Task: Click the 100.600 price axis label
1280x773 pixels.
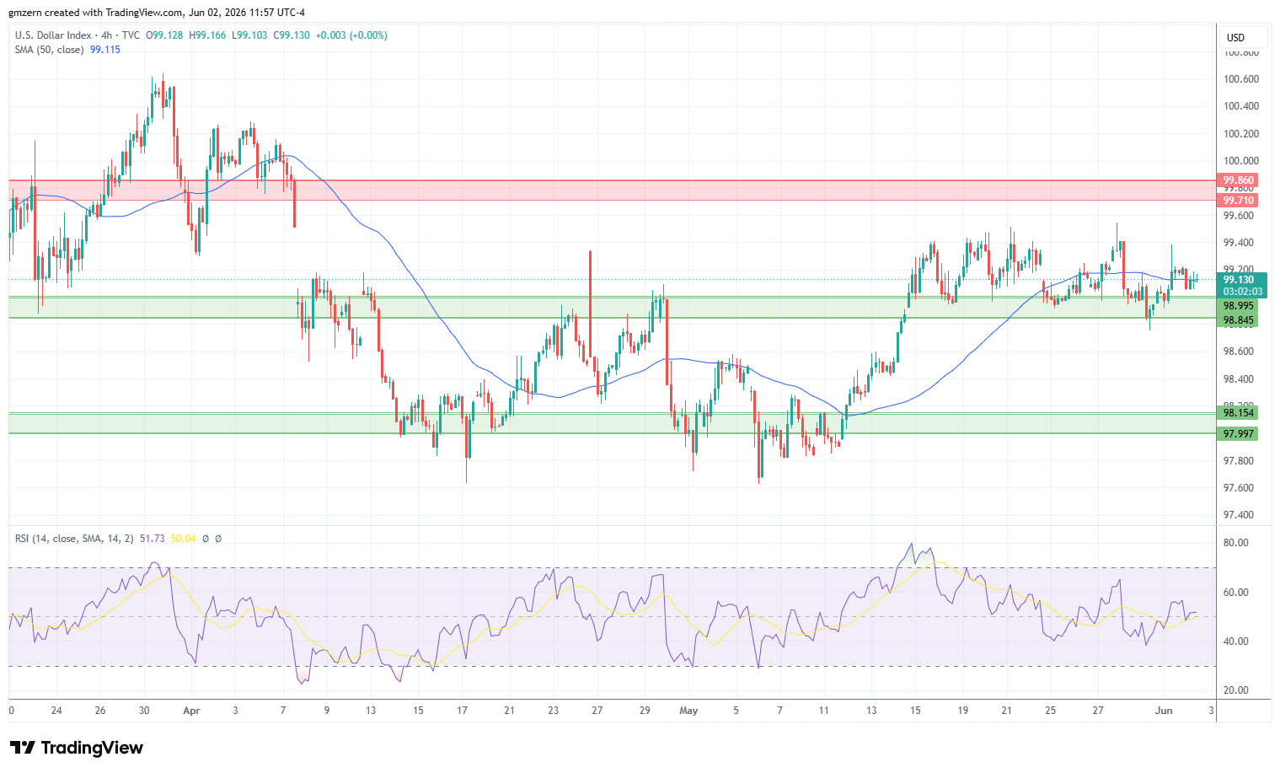Action: pyautogui.click(x=1241, y=79)
